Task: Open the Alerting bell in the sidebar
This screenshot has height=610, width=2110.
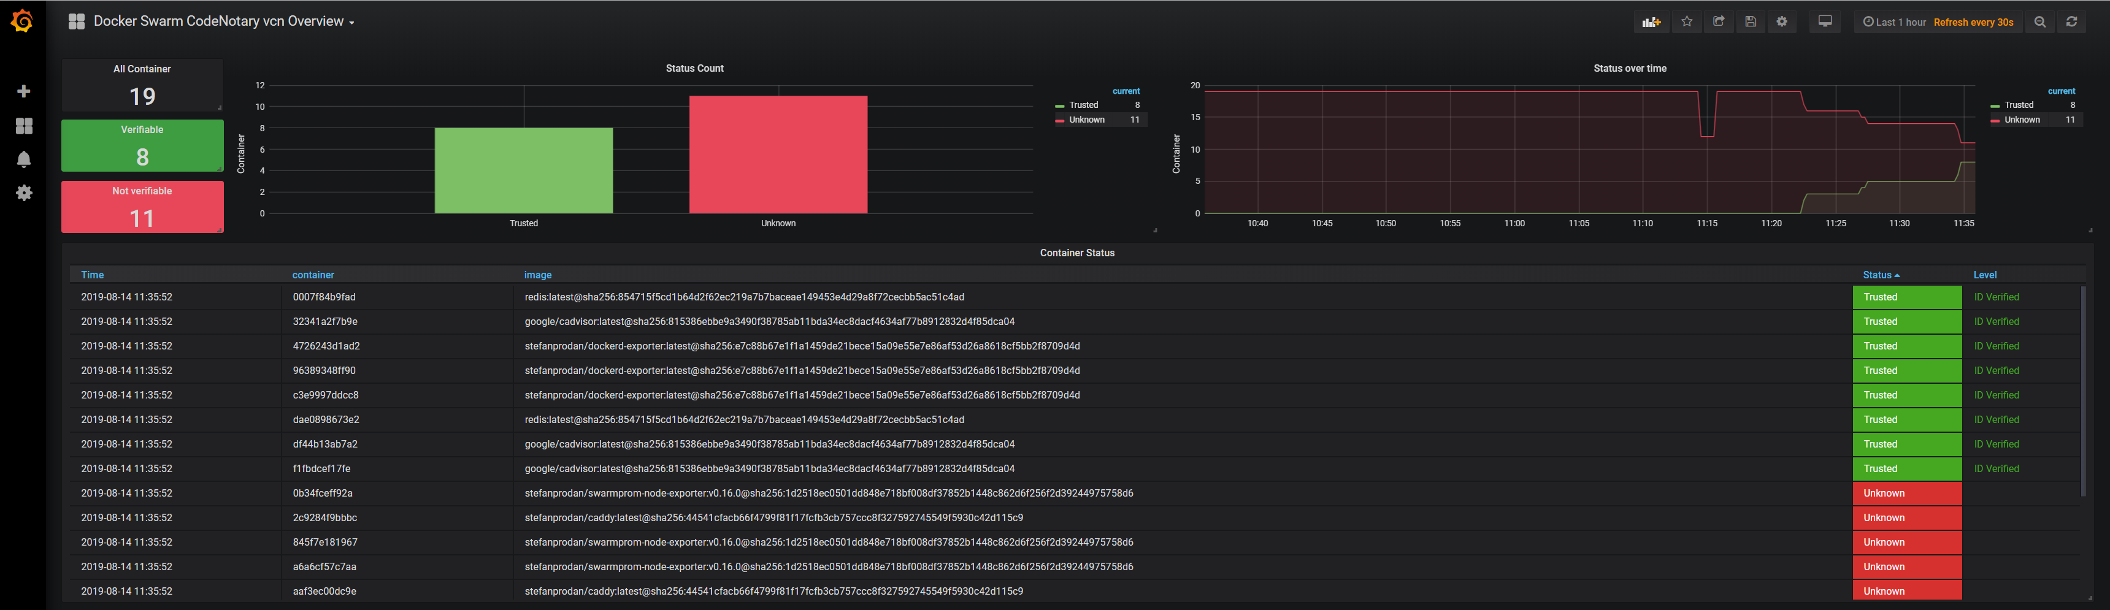Action: pyautogui.click(x=24, y=159)
